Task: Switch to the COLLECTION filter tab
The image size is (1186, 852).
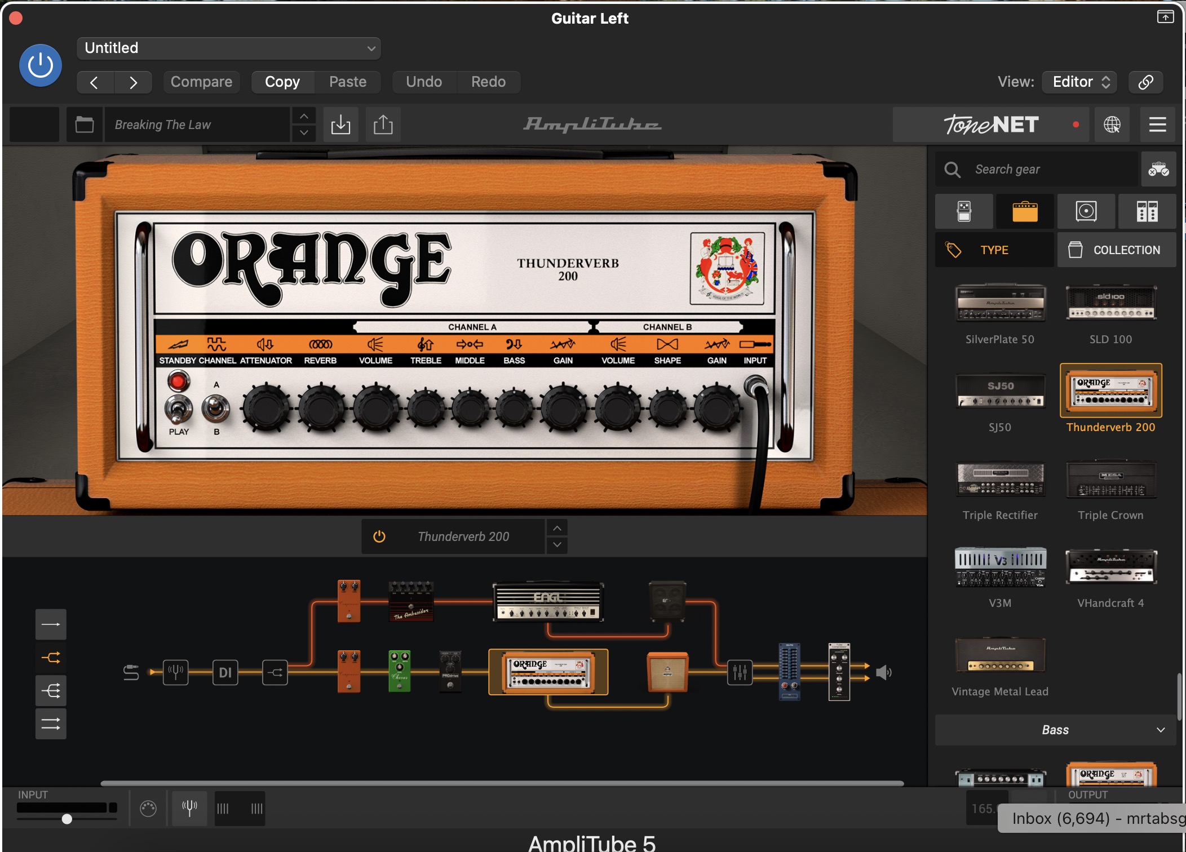Action: (1117, 250)
